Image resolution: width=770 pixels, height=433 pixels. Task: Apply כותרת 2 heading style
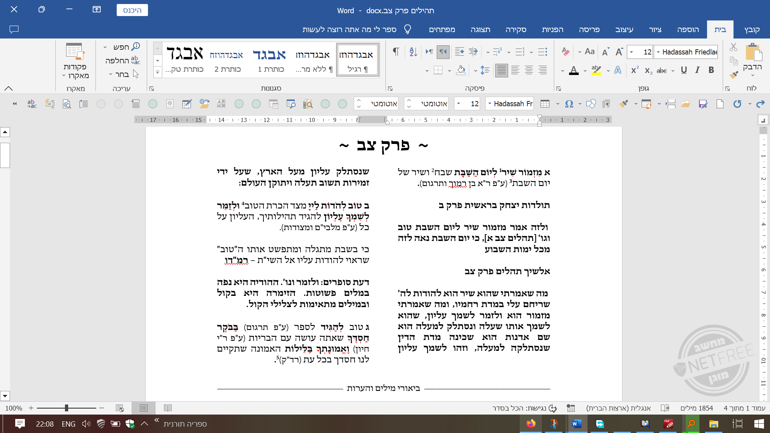(227, 59)
